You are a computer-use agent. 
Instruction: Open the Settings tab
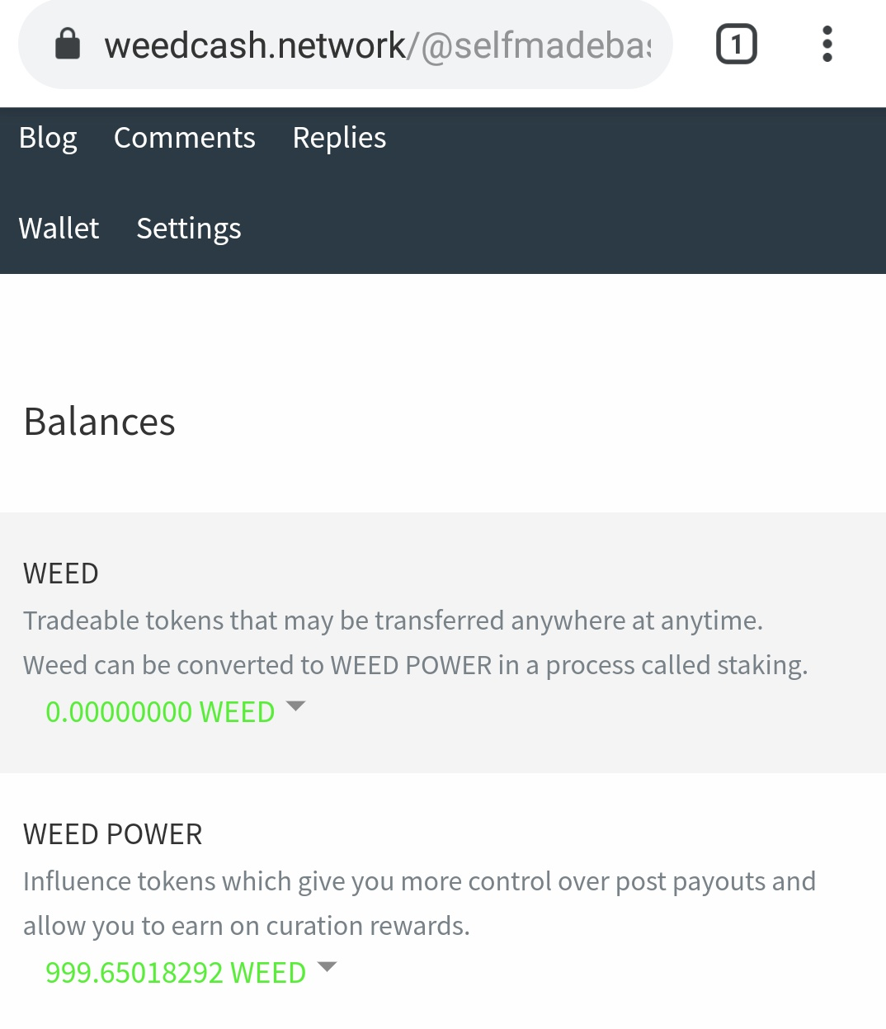tap(189, 229)
